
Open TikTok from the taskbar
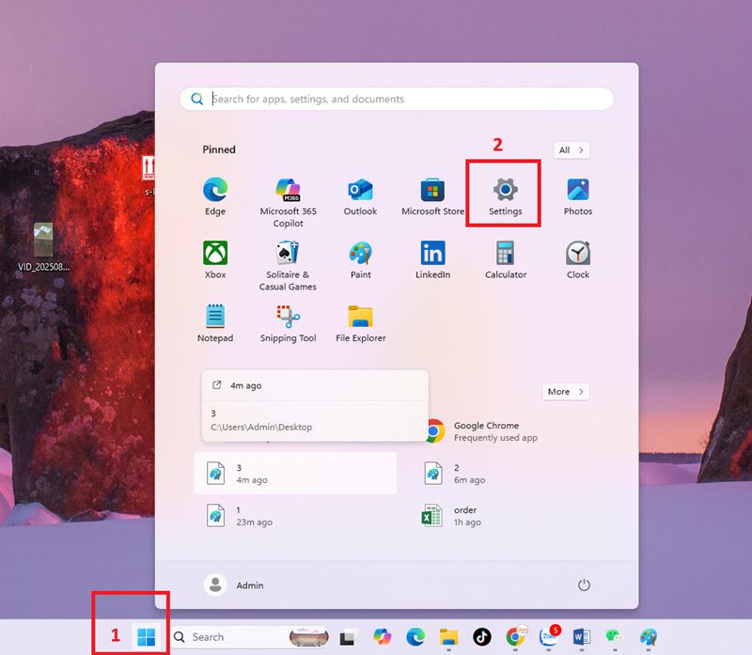pos(481,637)
